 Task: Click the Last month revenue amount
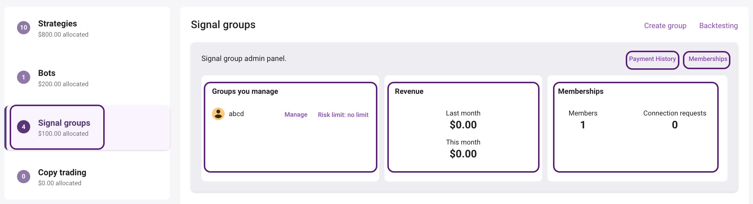(463, 125)
